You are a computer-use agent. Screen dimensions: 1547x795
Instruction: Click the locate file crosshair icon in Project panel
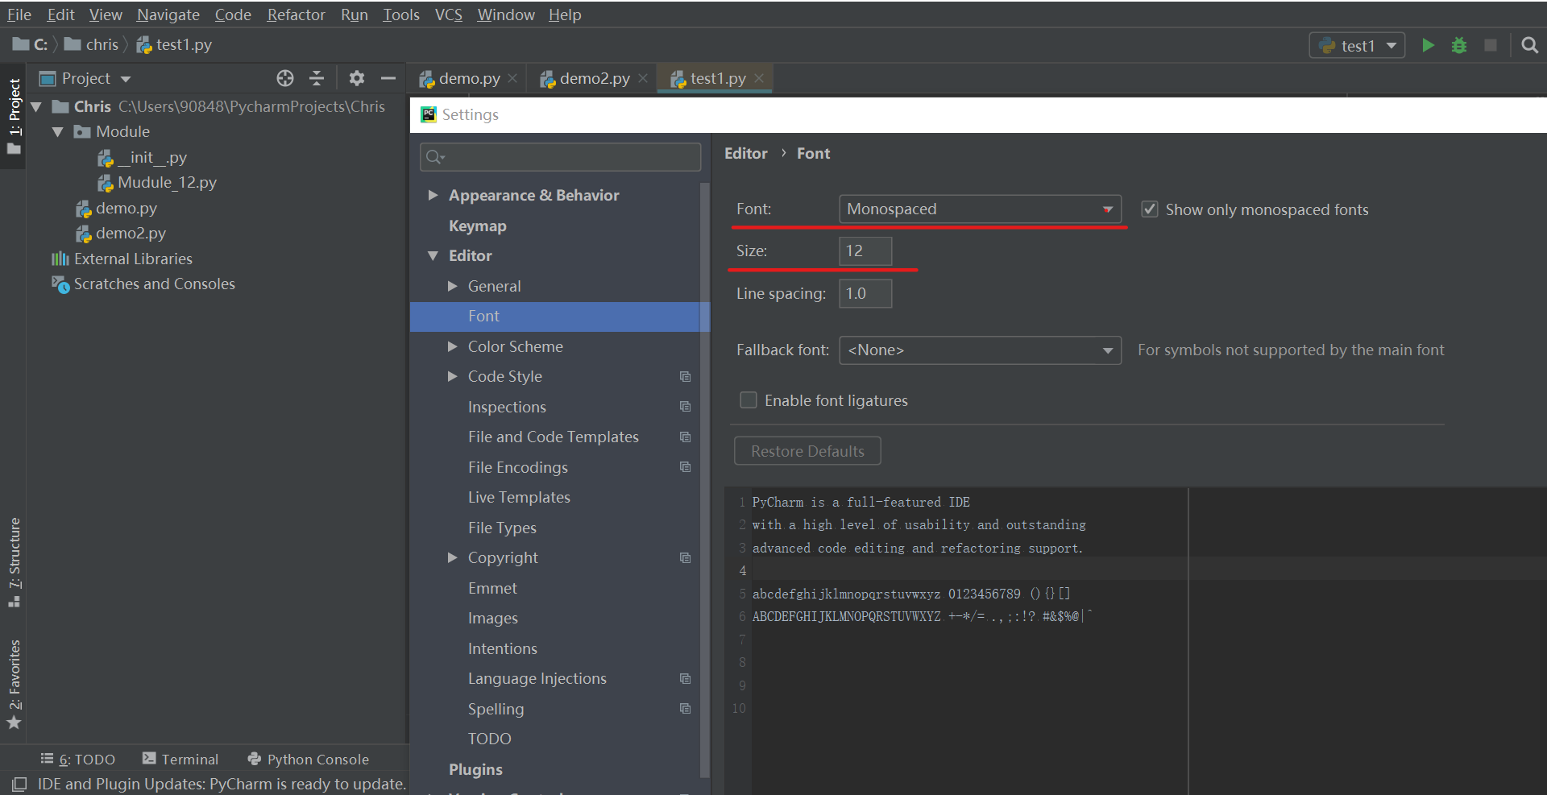click(285, 78)
